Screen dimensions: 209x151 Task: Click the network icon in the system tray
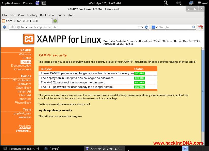[191, 3]
